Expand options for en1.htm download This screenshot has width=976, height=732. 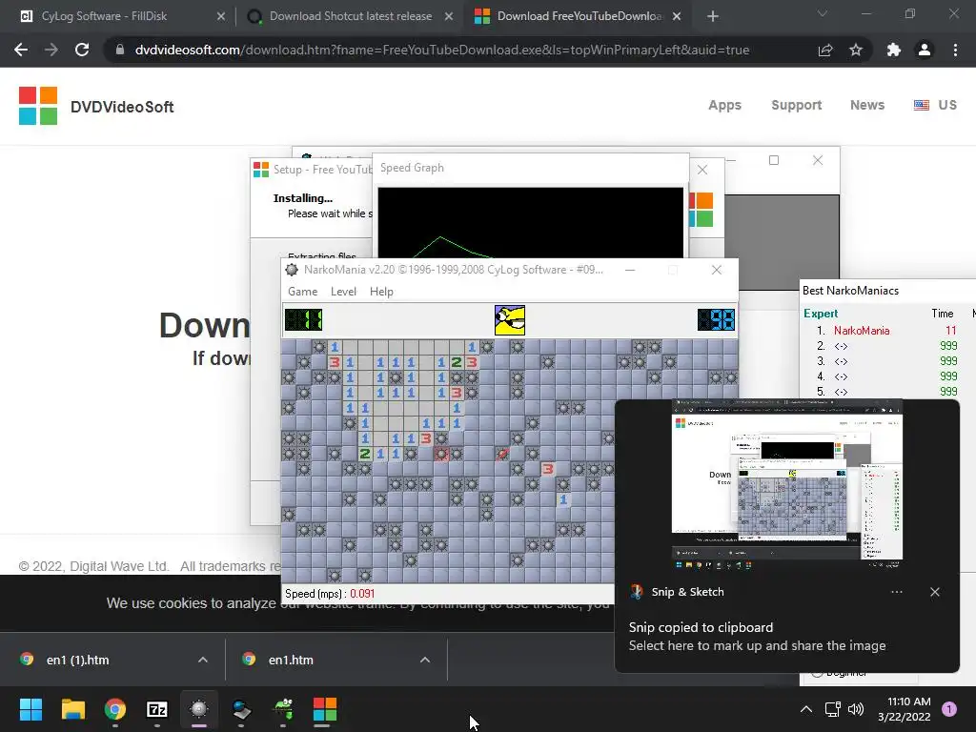[424, 660]
